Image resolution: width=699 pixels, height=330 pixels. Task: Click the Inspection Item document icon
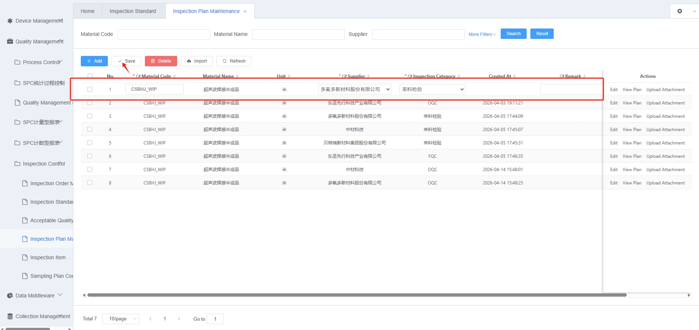tap(25, 257)
